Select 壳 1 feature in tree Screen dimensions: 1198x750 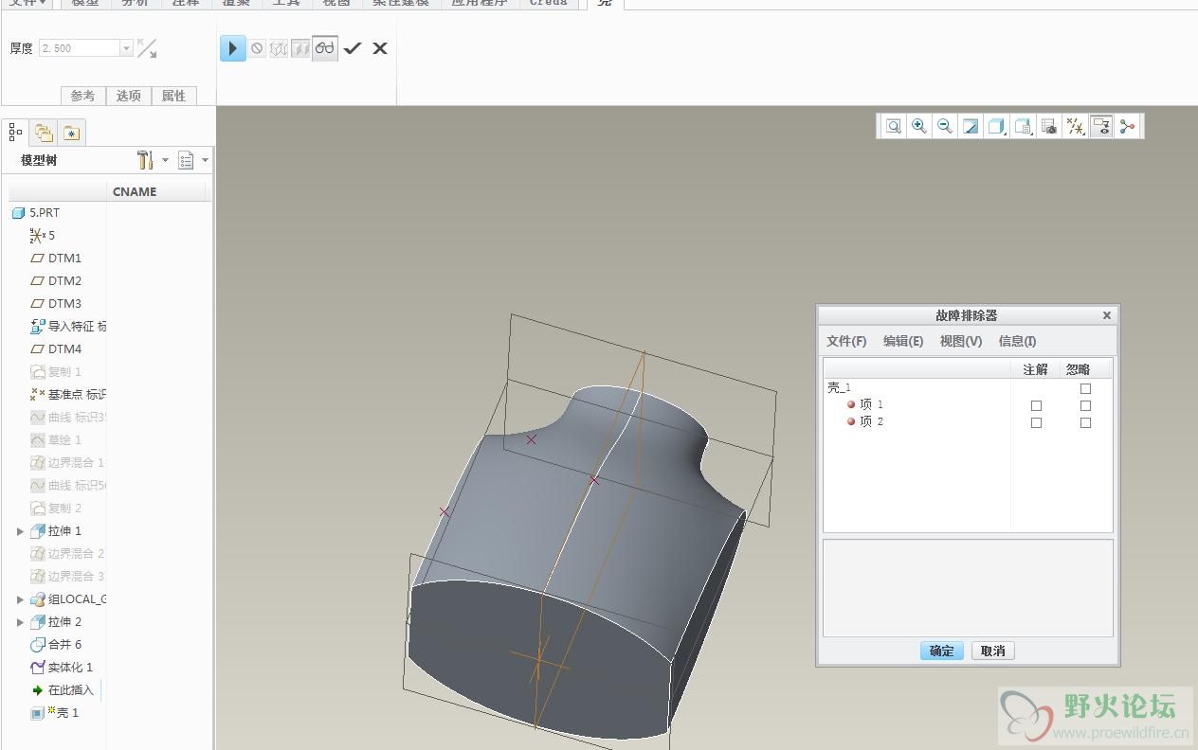click(x=55, y=712)
